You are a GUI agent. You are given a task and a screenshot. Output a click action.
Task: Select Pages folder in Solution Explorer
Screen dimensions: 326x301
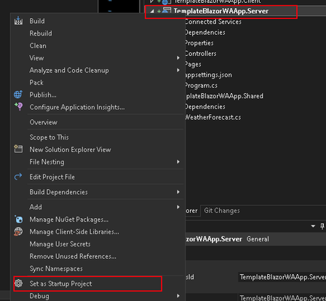tap(193, 65)
